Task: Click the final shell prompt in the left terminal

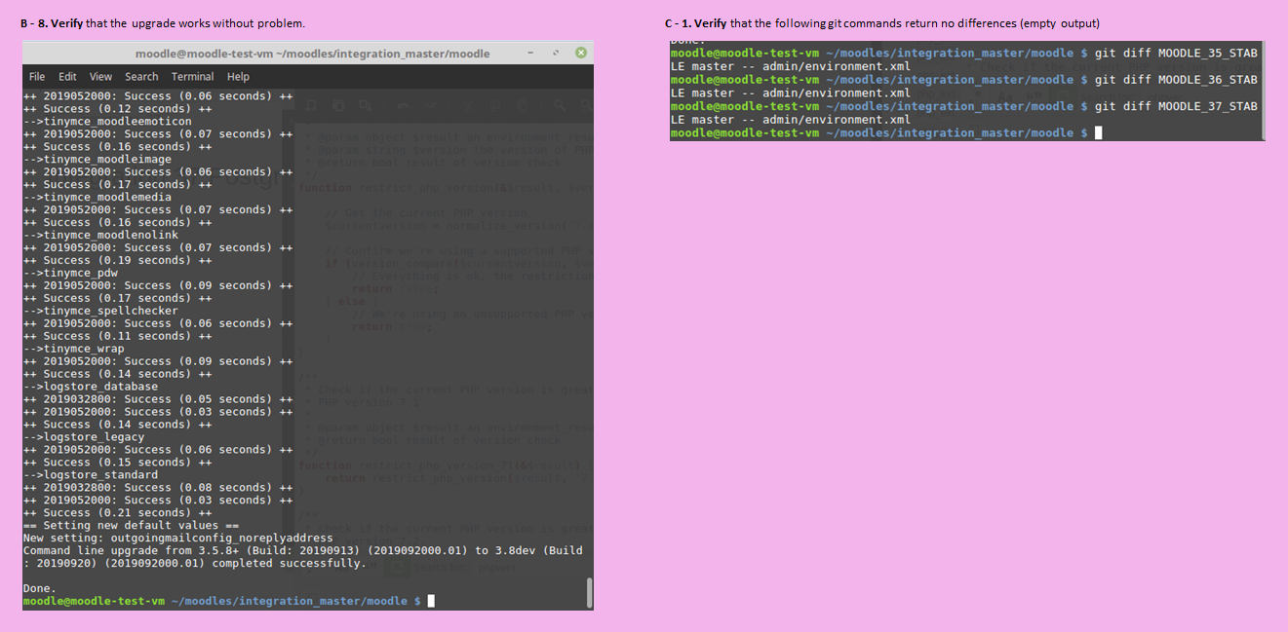Action: coord(228,601)
